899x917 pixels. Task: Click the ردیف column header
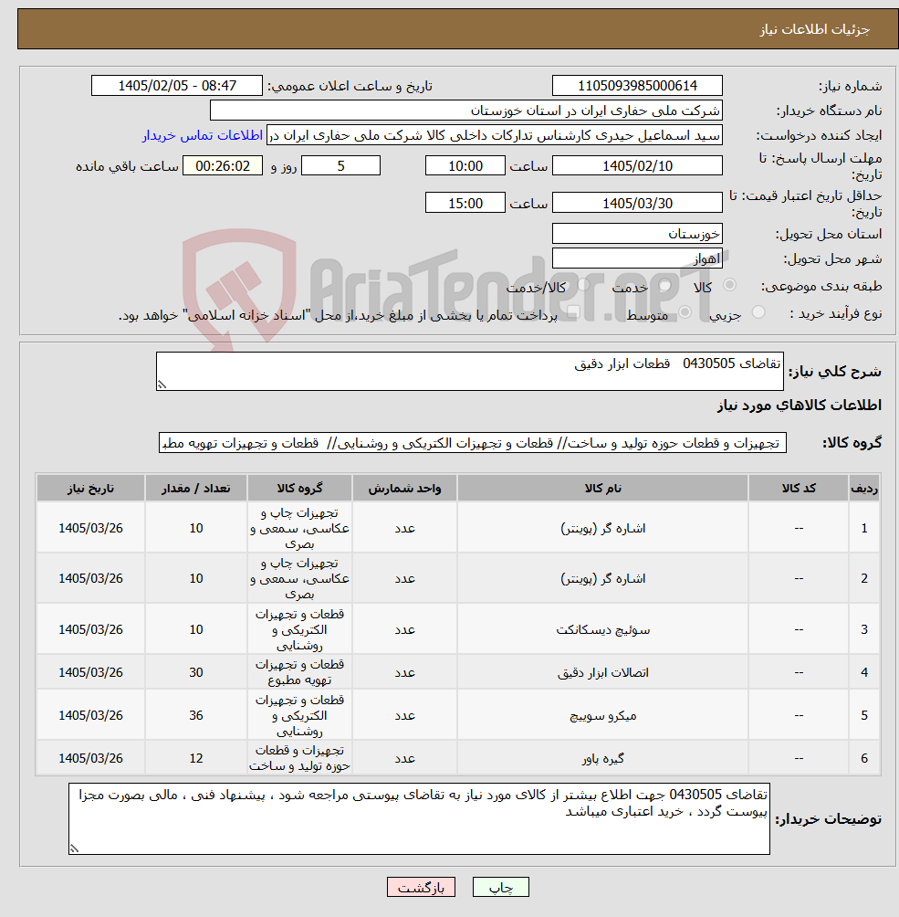[864, 489]
